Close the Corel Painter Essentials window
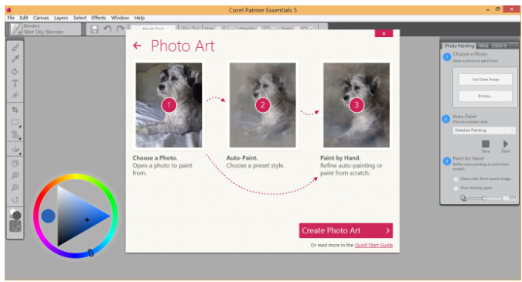The height and width of the screenshot is (282, 522). click(x=512, y=9)
